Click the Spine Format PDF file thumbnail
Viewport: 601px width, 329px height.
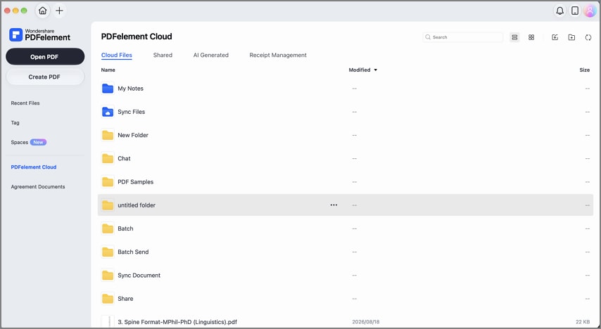click(x=108, y=322)
